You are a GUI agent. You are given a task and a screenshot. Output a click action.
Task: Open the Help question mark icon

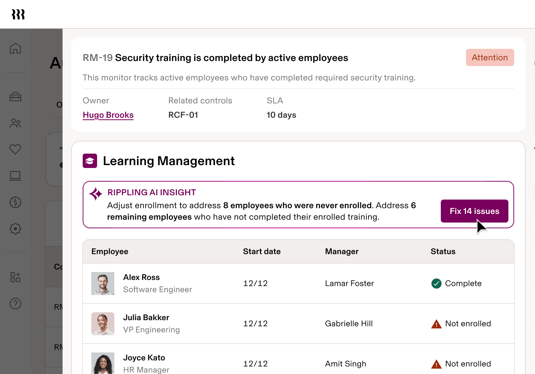click(15, 304)
